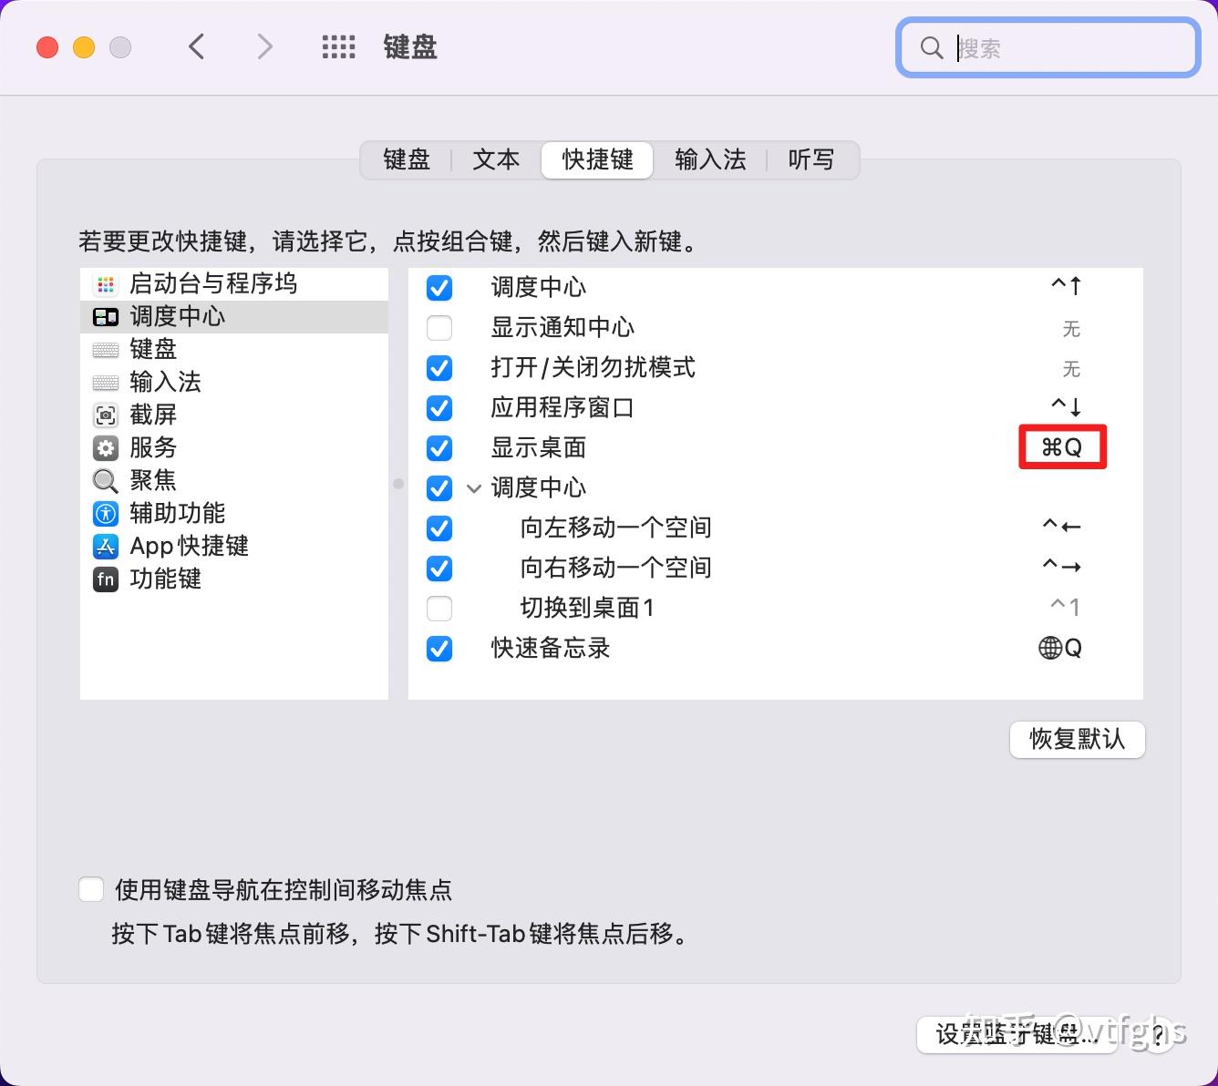
Task: Click the Spotlight magnifier icon next to 聚焦
Action: pyautogui.click(x=106, y=481)
